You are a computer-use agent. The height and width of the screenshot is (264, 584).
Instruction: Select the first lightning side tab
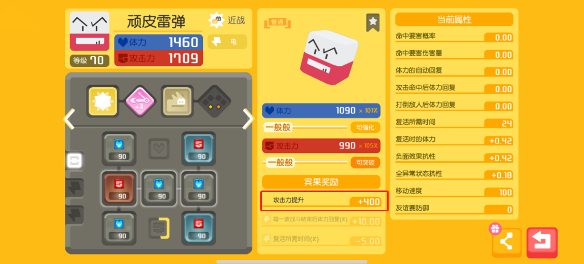point(75,187)
